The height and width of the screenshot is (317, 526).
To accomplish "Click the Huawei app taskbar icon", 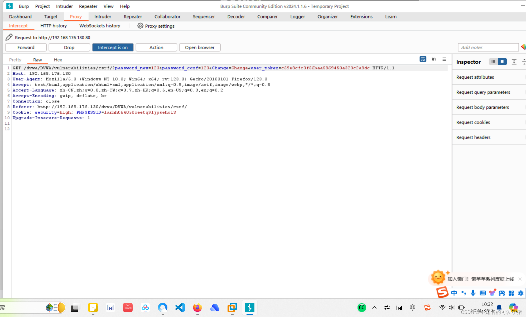I will [x=128, y=307].
